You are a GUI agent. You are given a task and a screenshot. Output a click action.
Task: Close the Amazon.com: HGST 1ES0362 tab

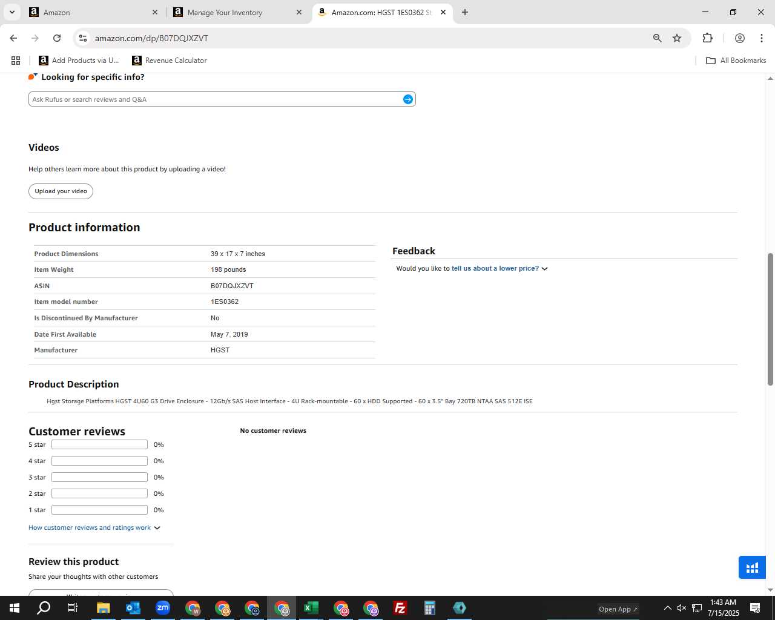(x=443, y=12)
